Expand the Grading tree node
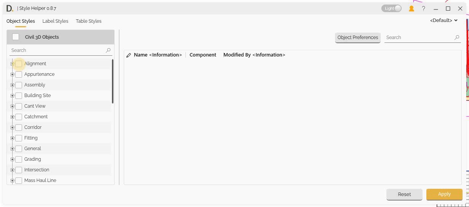Viewport: 469px width, 207px height. coord(13,159)
